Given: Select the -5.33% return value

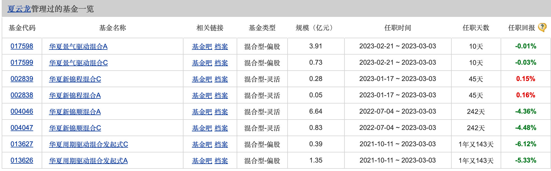Looking at the screenshot, I should [526, 160].
